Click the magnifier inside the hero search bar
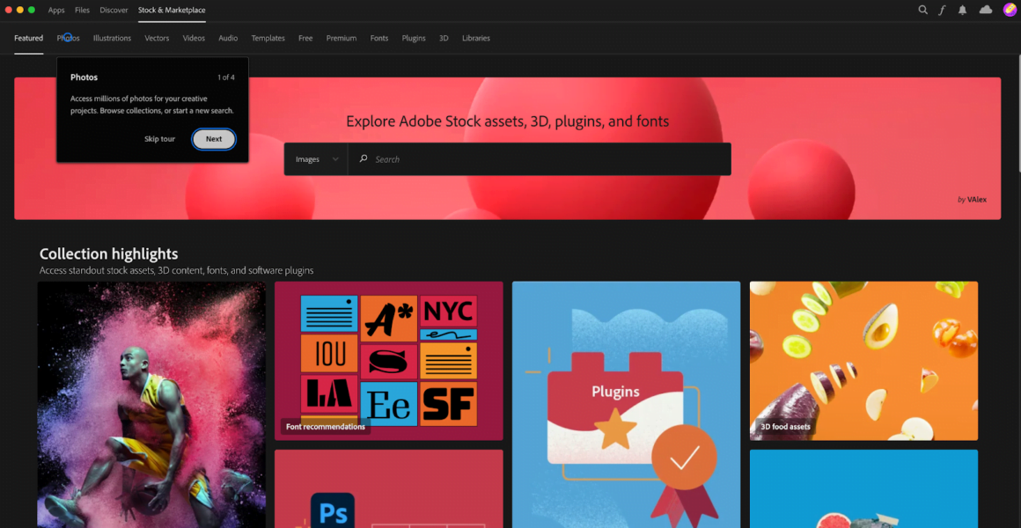This screenshot has width=1021, height=528. [364, 158]
